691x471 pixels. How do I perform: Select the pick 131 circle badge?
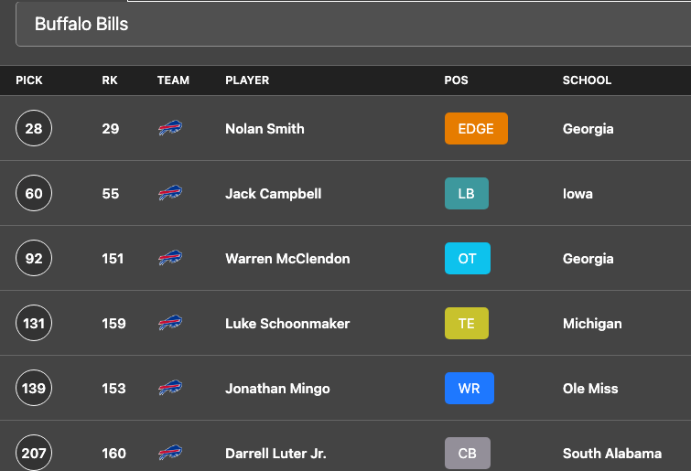pyautogui.click(x=34, y=323)
